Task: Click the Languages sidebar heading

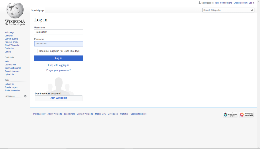Action: pyautogui.click(x=10, y=96)
